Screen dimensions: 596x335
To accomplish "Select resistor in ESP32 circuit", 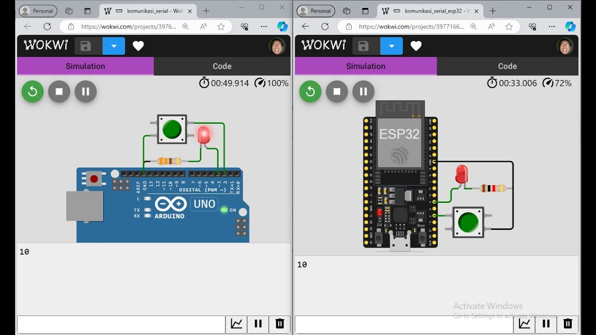I will [493, 188].
